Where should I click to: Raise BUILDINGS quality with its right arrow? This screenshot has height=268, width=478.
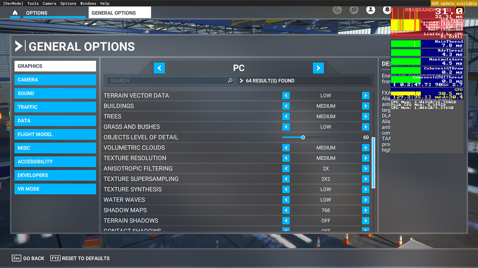pyautogui.click(x=366, y=106)
